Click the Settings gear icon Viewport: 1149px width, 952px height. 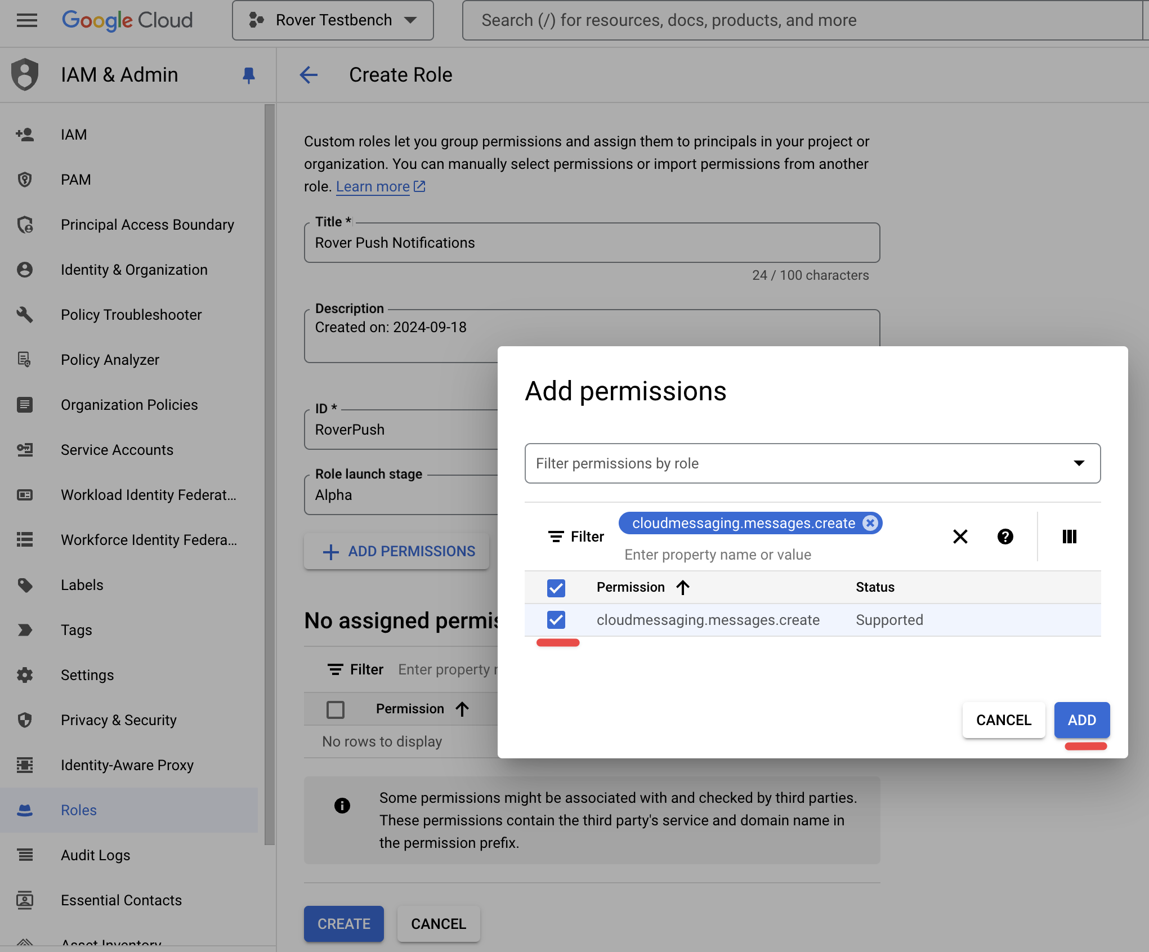(x=25, y=673)
